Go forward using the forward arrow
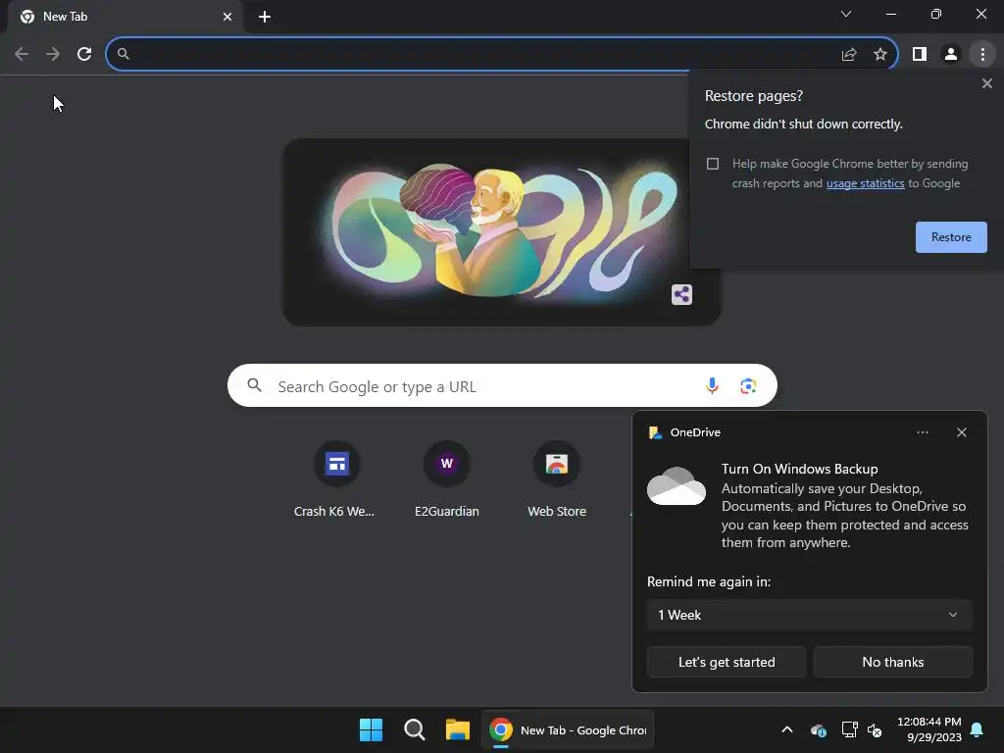1004x753 pixels. [x=53, y=55]
